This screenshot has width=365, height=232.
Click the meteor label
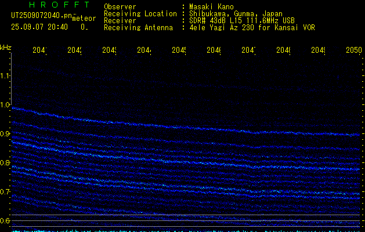point(84,19)
